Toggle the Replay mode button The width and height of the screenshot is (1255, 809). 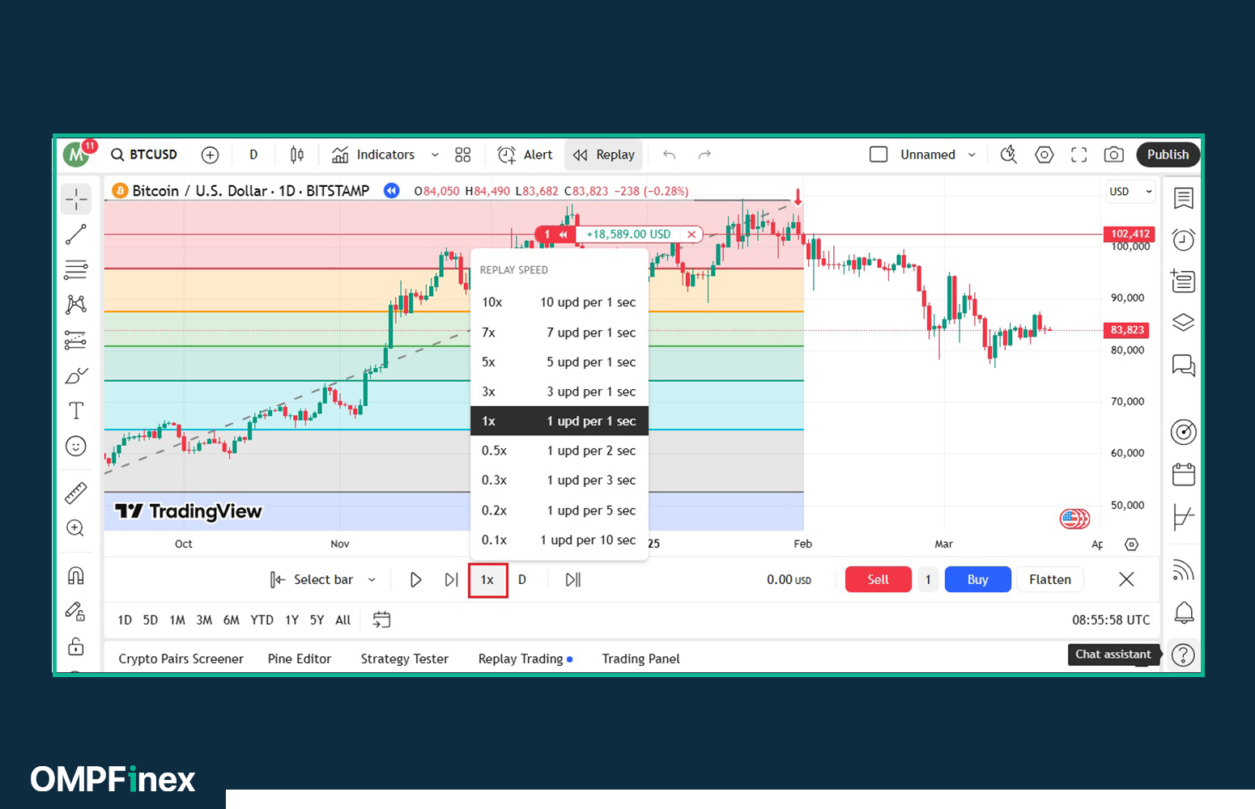tap(604, 155)
